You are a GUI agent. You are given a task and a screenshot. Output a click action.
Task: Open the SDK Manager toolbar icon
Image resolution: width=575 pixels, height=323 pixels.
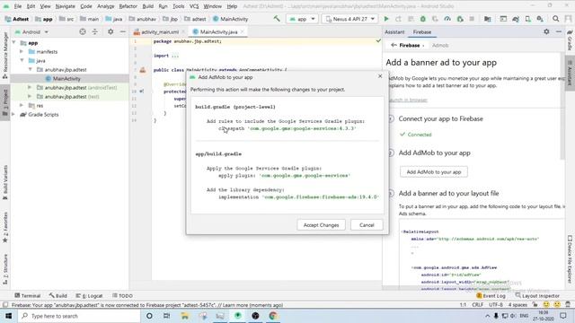(540, 19)
